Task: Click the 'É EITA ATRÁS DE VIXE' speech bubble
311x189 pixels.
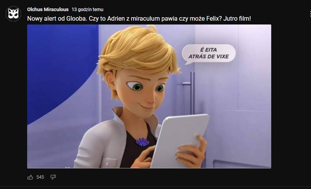Action: click(x=208, y=54)
